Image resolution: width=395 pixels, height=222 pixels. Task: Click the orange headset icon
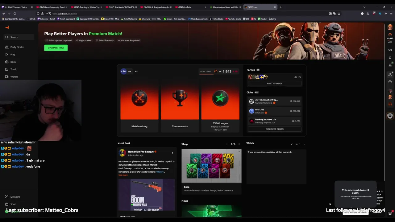coord(390,104)
